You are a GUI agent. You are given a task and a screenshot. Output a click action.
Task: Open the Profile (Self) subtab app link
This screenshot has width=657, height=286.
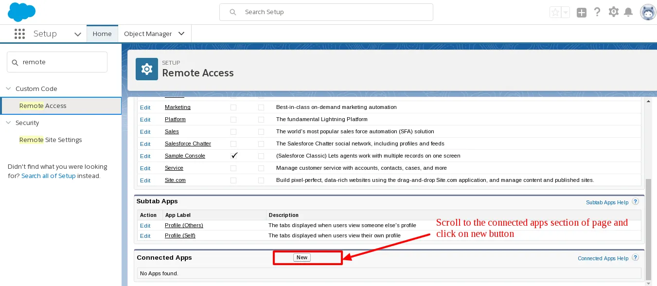180,235
